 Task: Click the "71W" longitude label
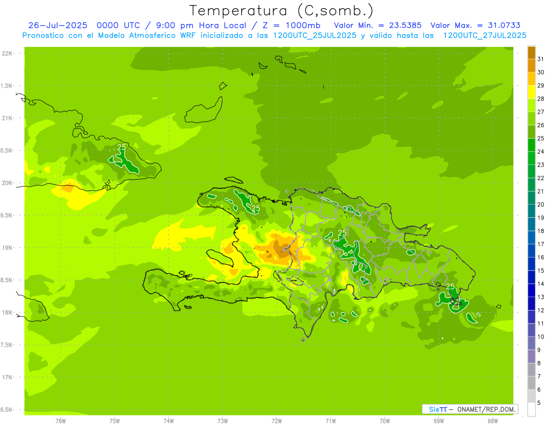[x=331, y=421]
